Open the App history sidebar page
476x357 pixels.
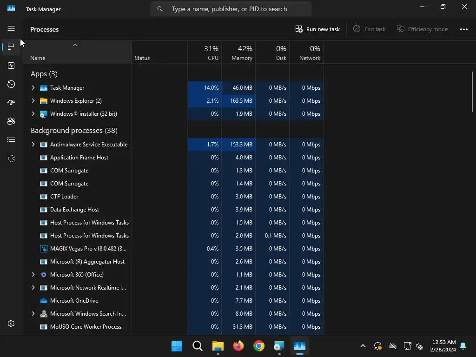(11, 84)
